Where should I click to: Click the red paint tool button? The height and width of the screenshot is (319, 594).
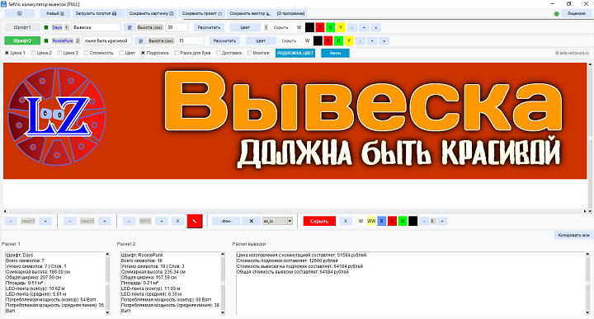(195, 221)
